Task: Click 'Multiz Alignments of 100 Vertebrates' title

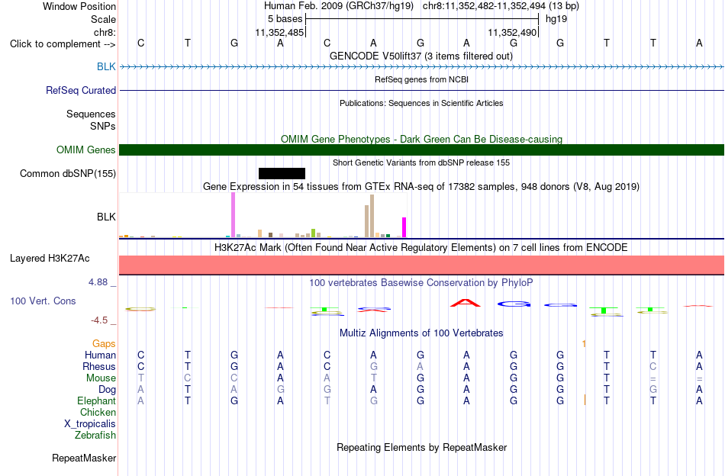Action: (421, 333)
